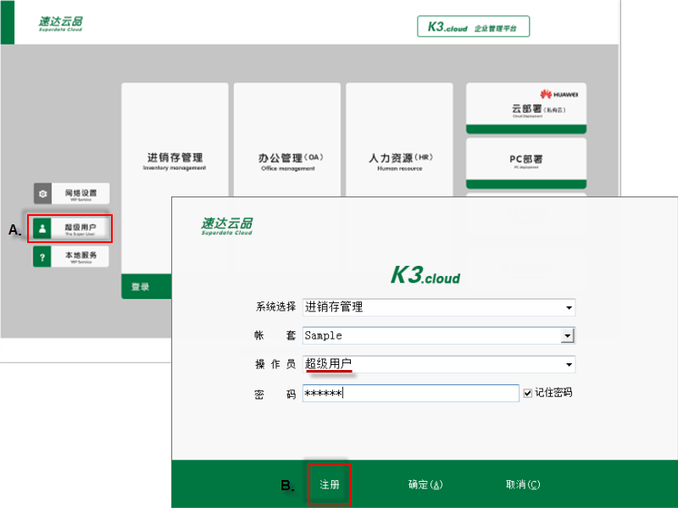This screenshot has height=508, width=678.
Task: Click the network settings gear icon
Action: tap(43, 194)
